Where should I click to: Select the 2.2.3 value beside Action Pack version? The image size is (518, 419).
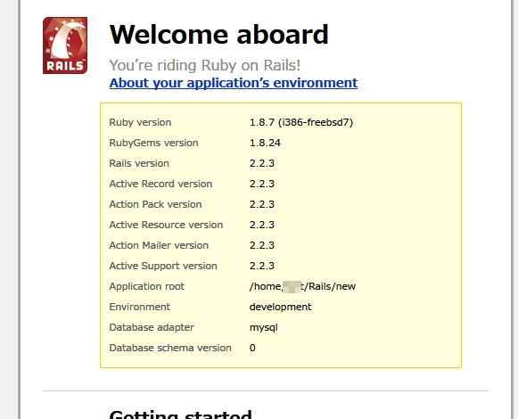(261, 204)
